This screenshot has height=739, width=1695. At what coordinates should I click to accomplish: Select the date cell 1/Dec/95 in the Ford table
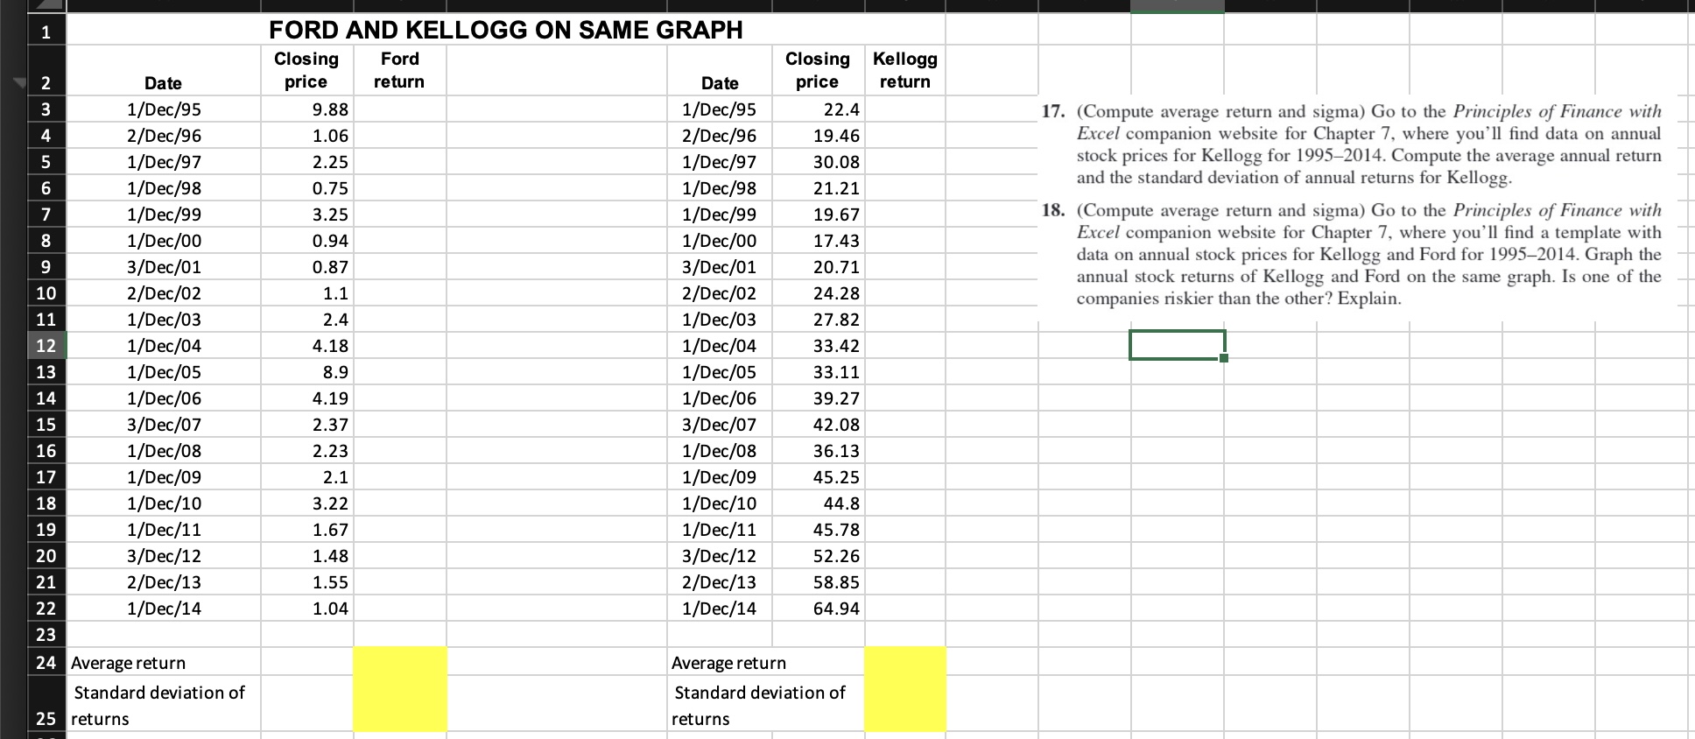(163, 109)
